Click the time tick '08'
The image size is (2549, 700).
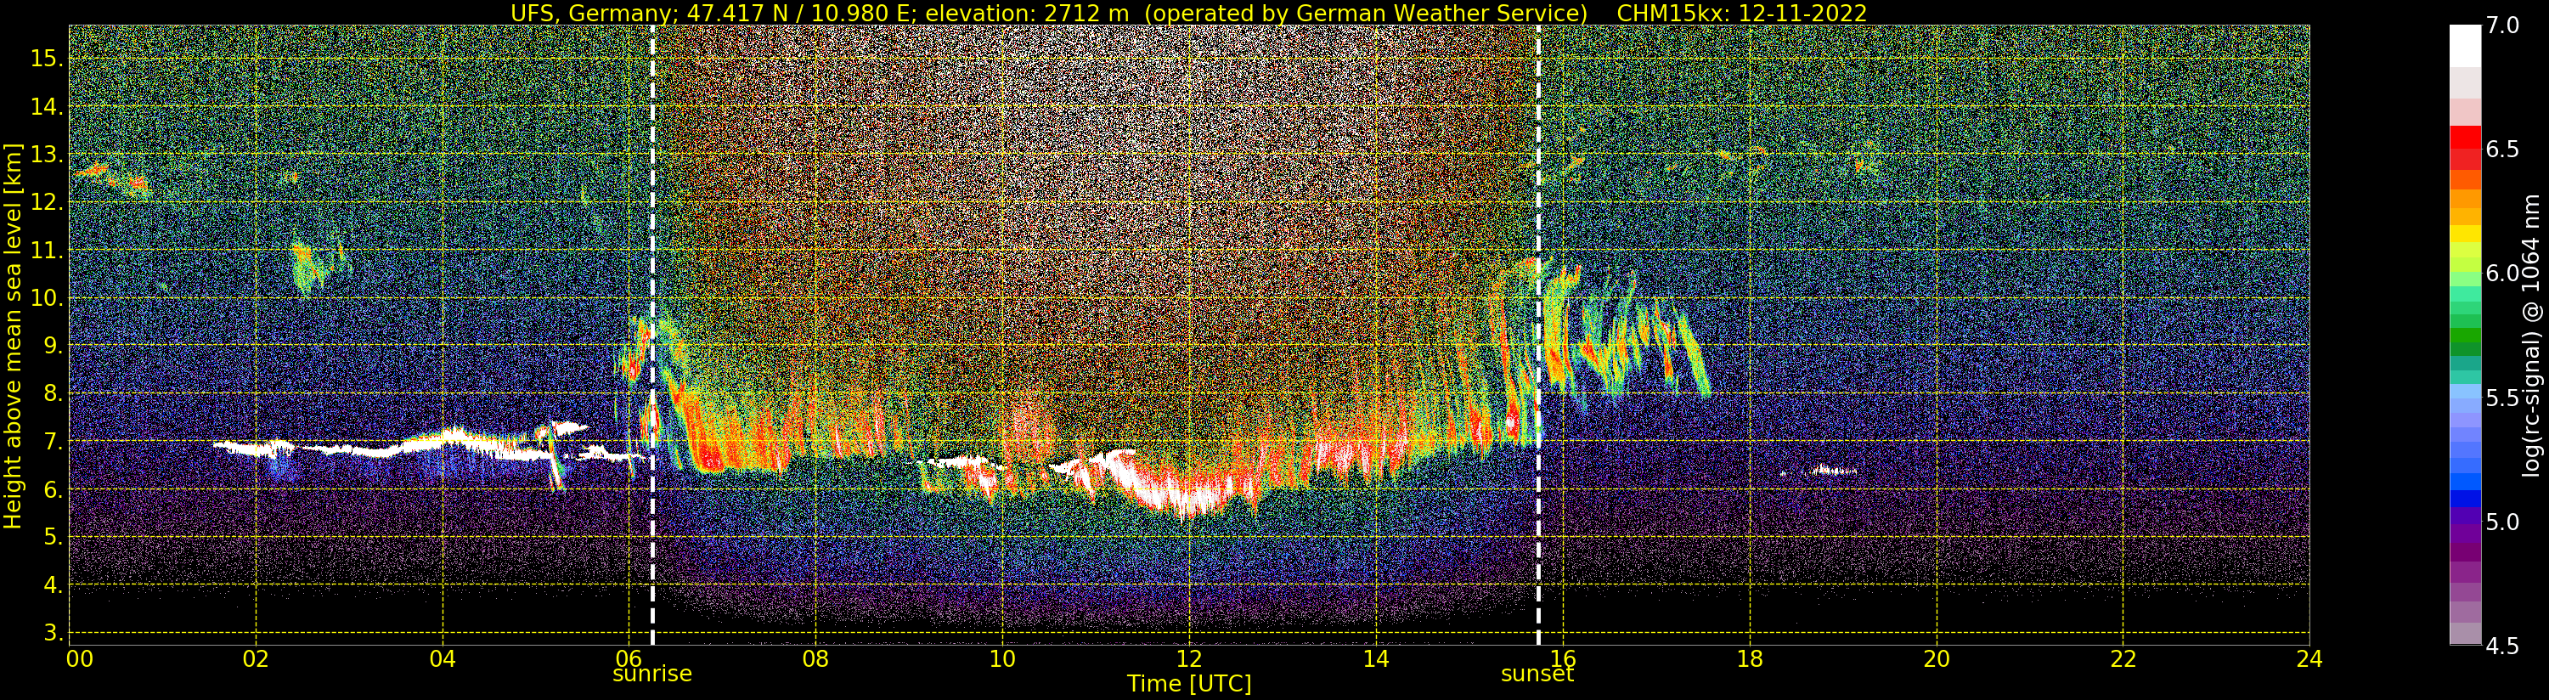point(815,658)
